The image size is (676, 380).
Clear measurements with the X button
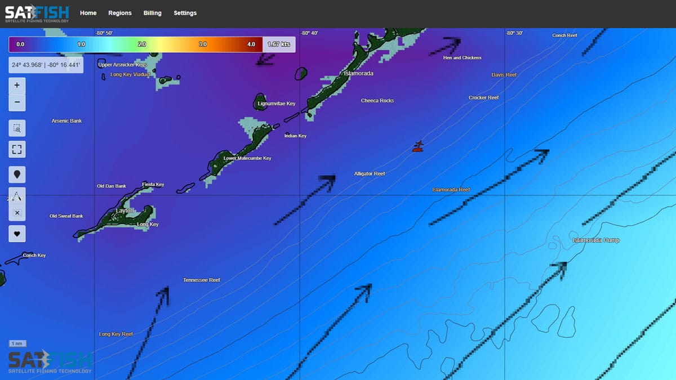17,213
